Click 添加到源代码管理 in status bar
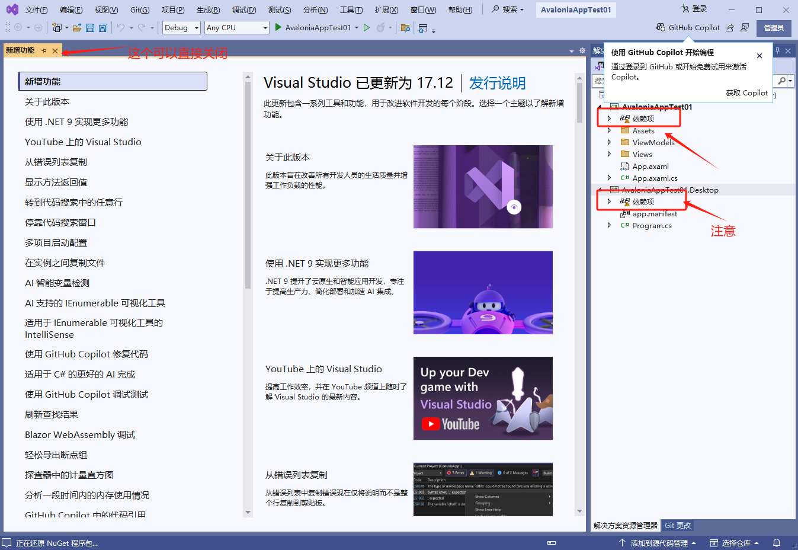The width and height of the screenshot is (798, 550). (658, 543)
